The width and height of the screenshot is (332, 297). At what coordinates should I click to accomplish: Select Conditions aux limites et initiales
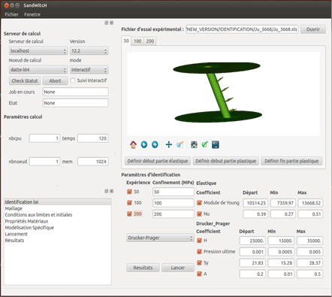[x=58, y=215]
